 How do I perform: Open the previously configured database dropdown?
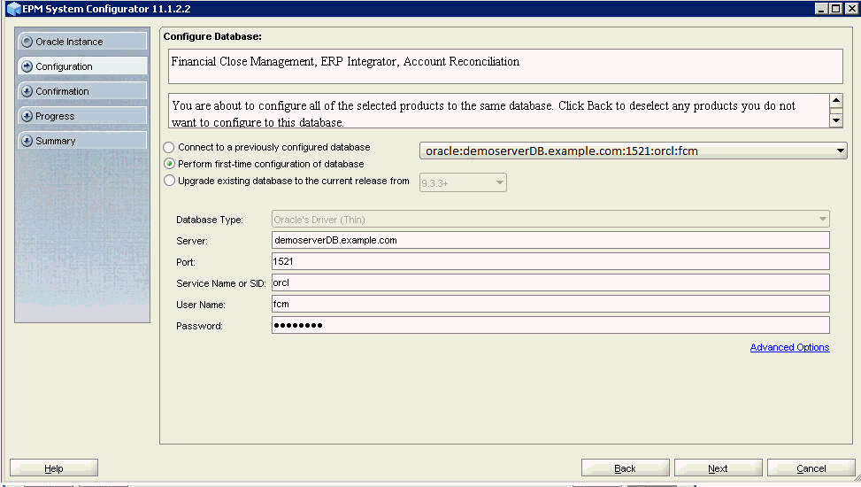coord(839,151)
